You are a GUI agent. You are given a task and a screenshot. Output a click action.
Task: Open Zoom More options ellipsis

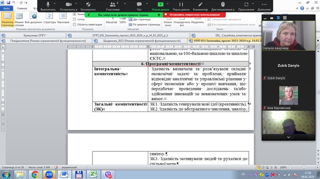coord(264,6)
